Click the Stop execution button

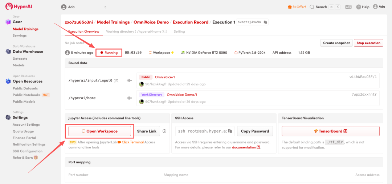coord(368,43)
